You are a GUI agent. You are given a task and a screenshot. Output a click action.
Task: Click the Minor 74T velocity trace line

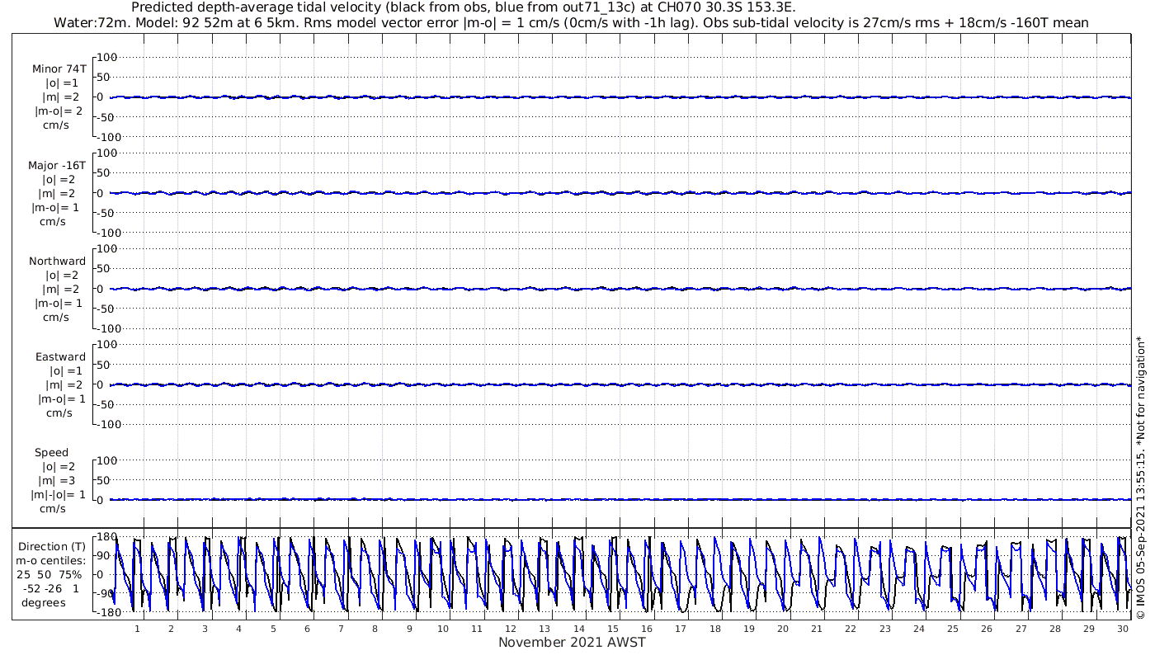pyautogui.click(x=619, y=97)
